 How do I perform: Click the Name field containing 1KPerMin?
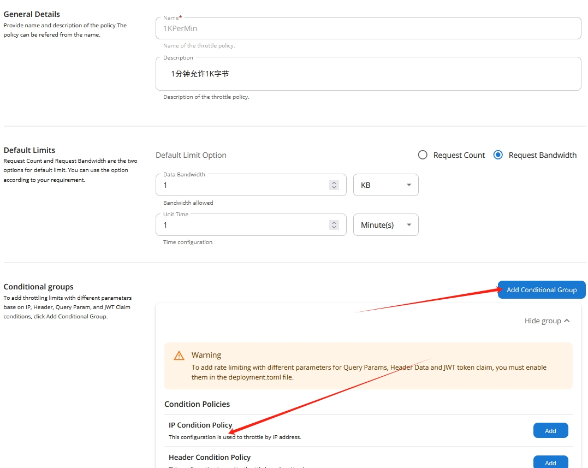click(368, 28)
